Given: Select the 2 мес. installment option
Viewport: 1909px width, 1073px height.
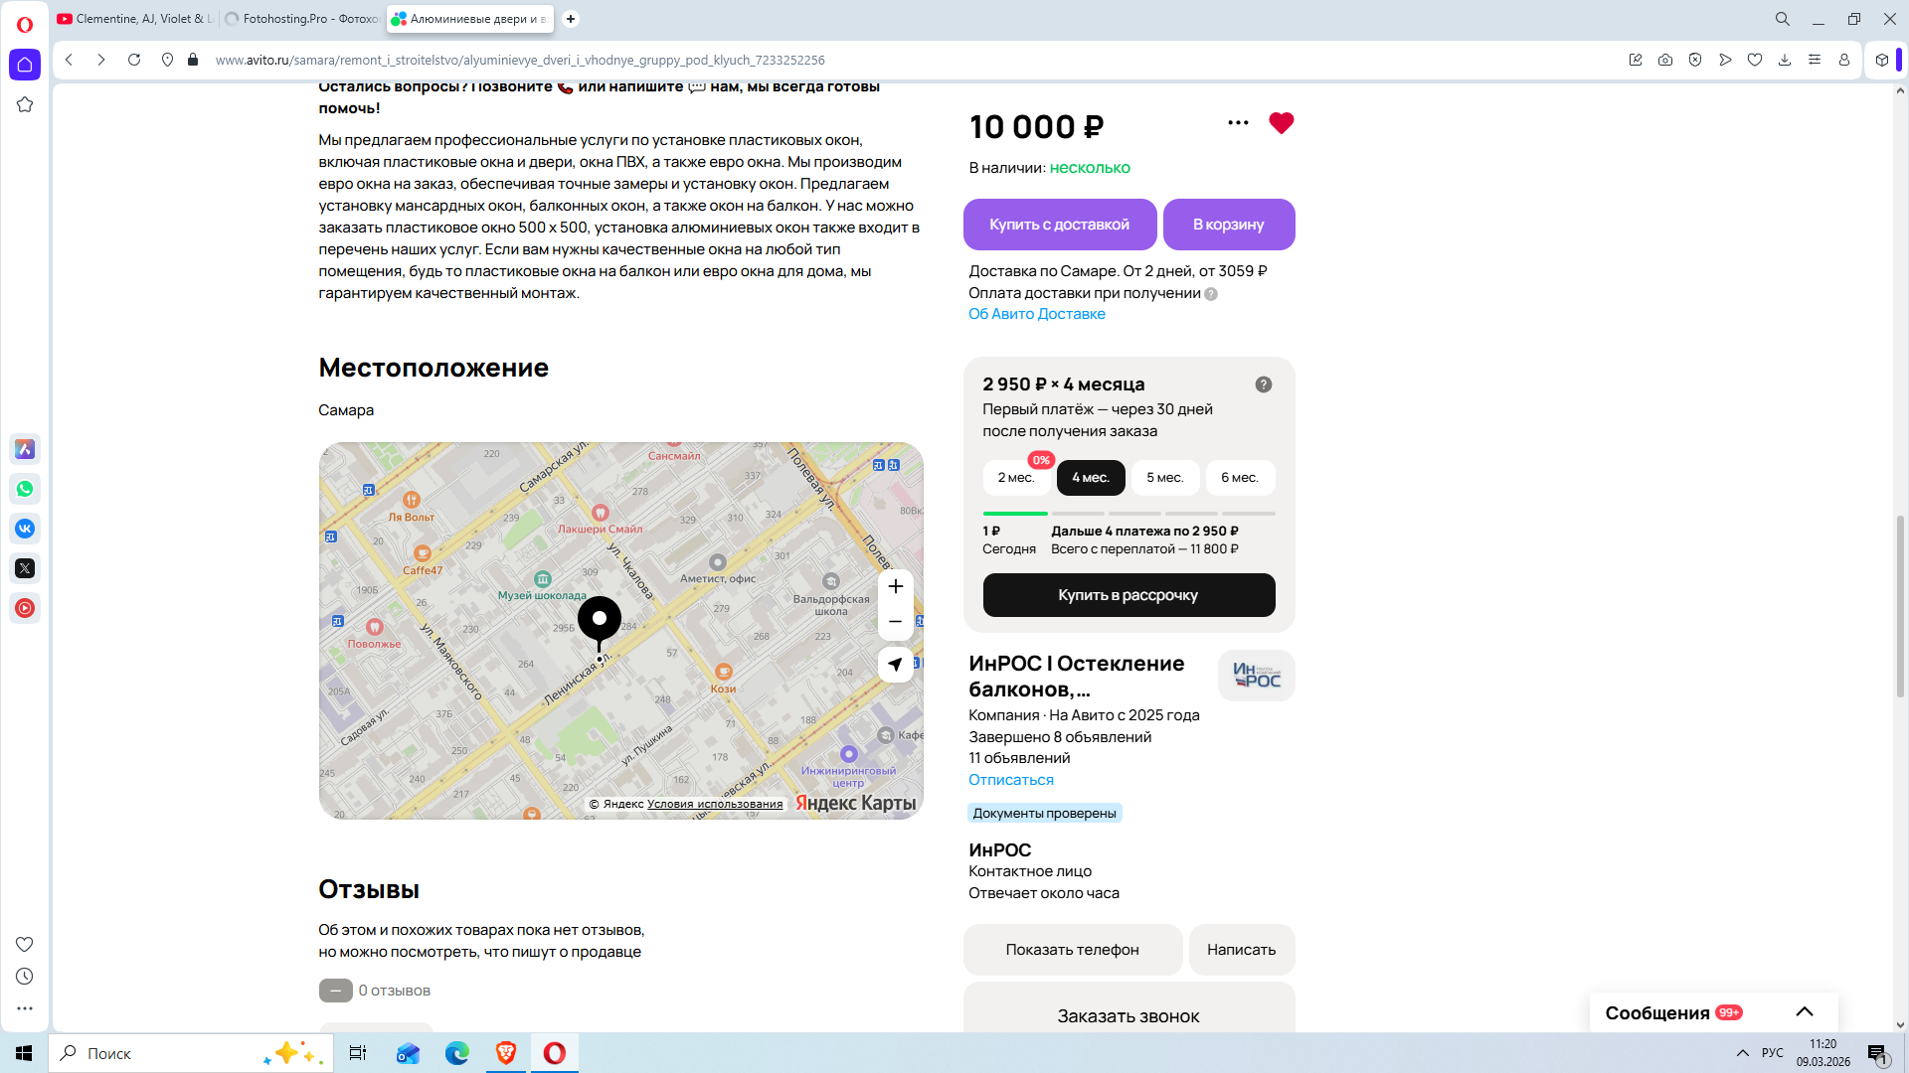Looking at the screenshot, I should tap(1016, 478).
